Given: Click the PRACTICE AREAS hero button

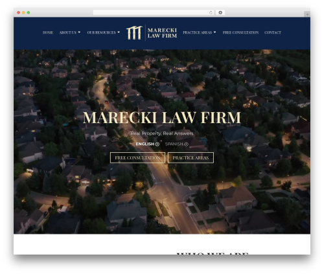Looking at the screenshot, I should click(x=191, y=157).
